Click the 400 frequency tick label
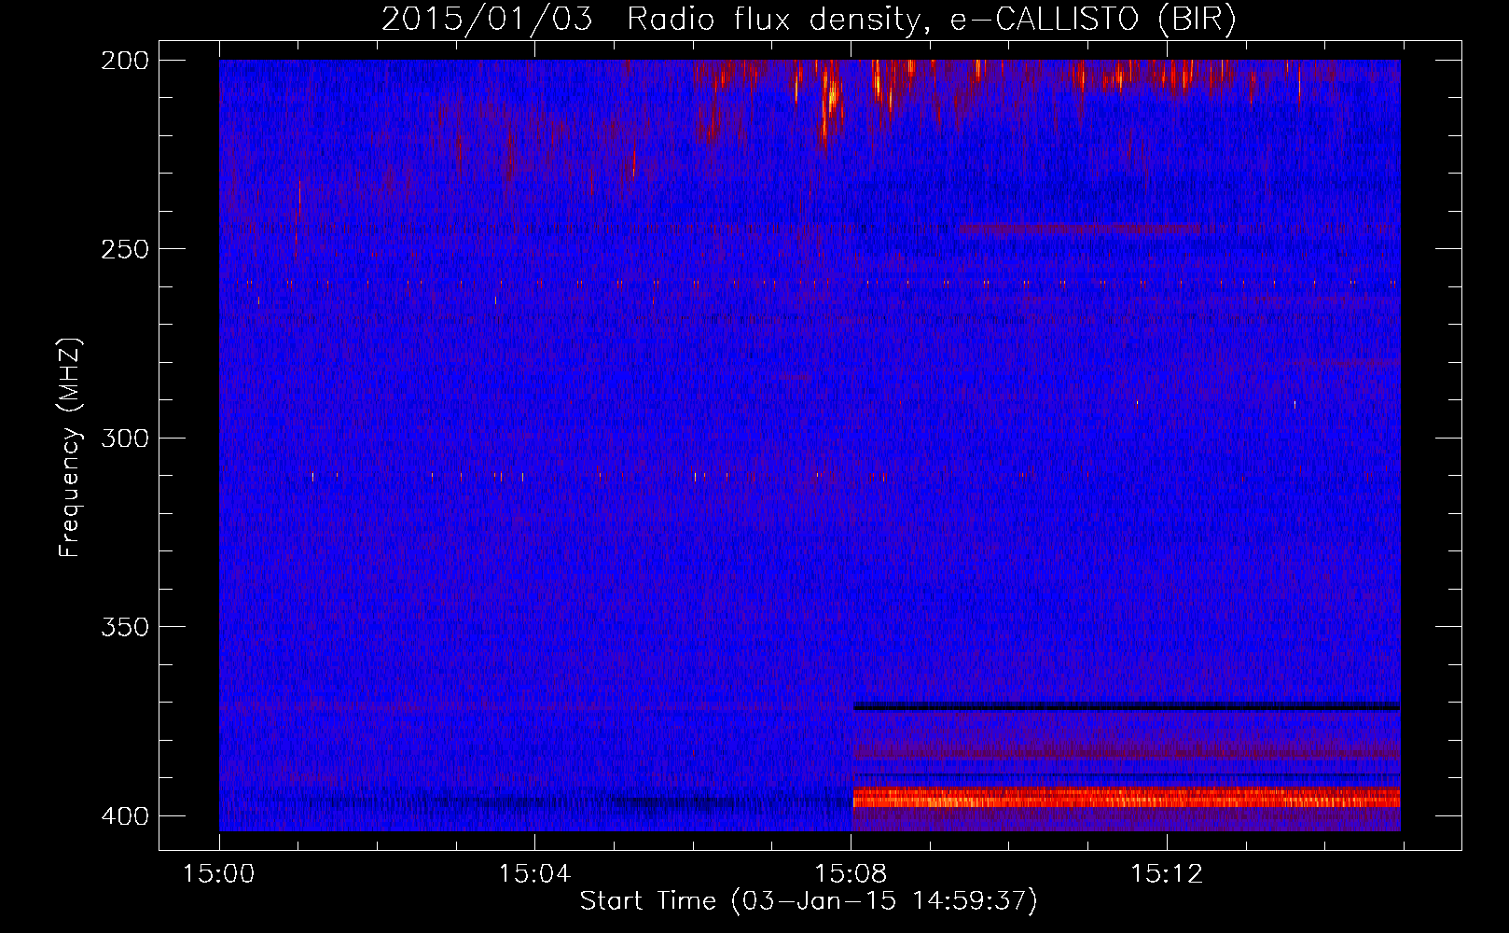Viewport: 1509px width, 933px height. tap(124, 816)
